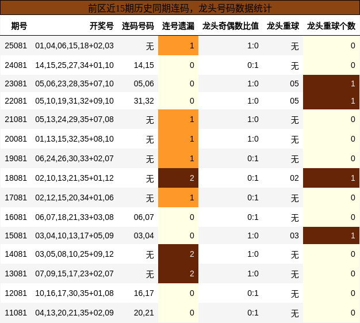Select period number 17081
360x323 pixels.
point(16,197)
